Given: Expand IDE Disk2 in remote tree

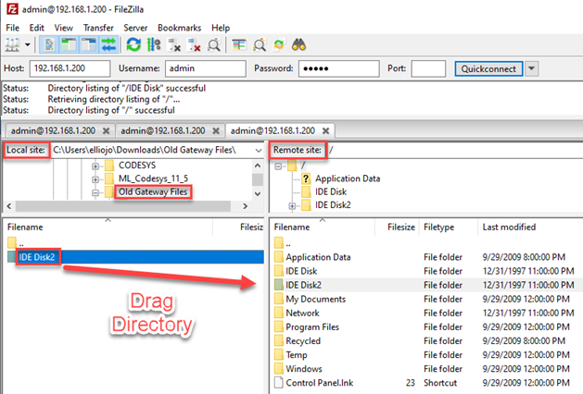Looking at the screenshot, I should point(294,205).
